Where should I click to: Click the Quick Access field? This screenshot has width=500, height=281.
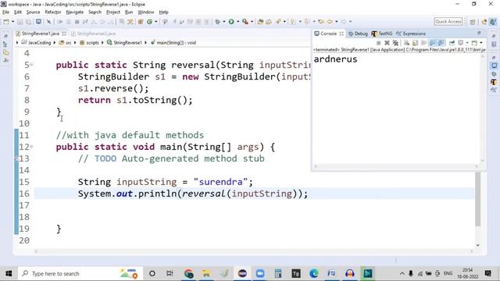[x=448, y=21]
